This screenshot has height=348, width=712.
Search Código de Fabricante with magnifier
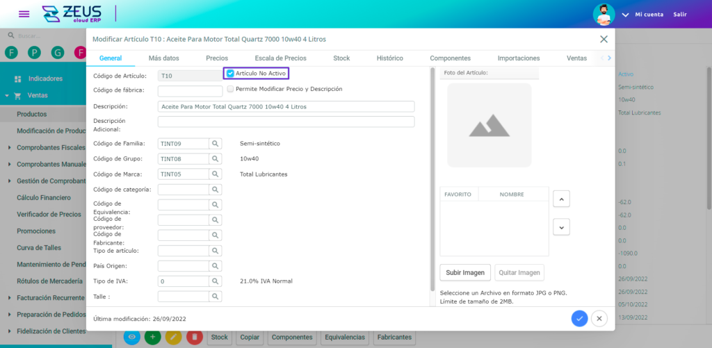coord(216,235)
